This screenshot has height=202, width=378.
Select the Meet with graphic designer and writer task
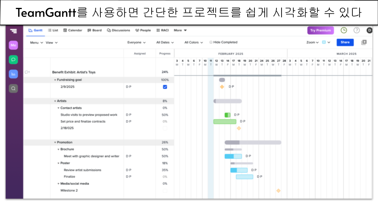91,156
